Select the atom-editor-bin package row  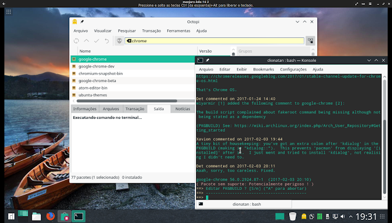[x=133, y=88]
